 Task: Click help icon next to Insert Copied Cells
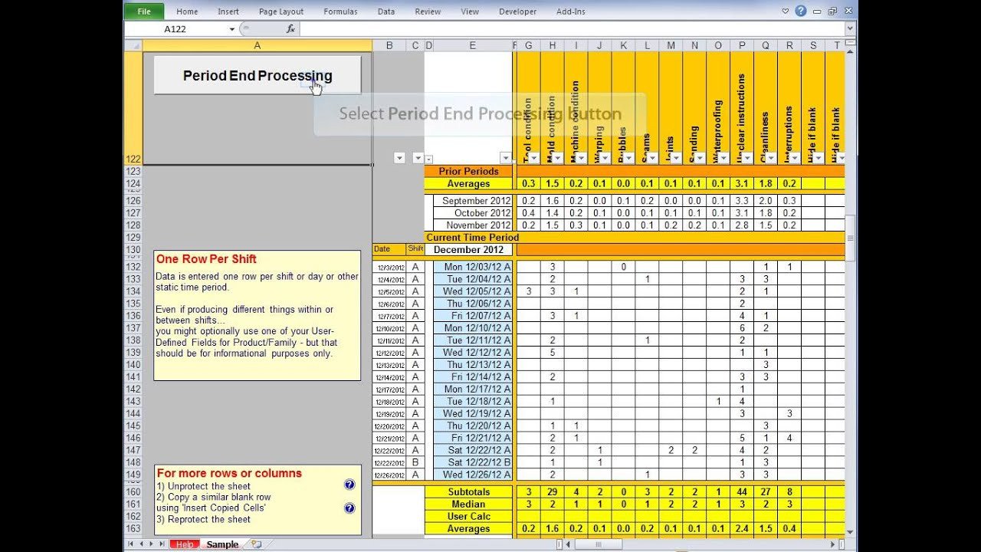349,508
